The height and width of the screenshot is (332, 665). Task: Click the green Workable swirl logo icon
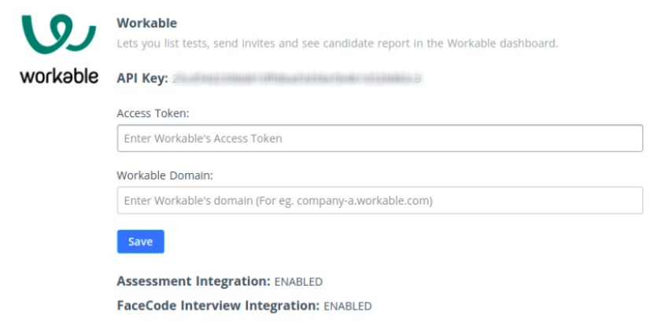[59, 34]
